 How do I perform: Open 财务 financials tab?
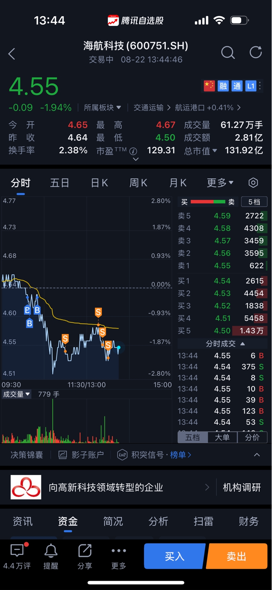click(249, 521)
